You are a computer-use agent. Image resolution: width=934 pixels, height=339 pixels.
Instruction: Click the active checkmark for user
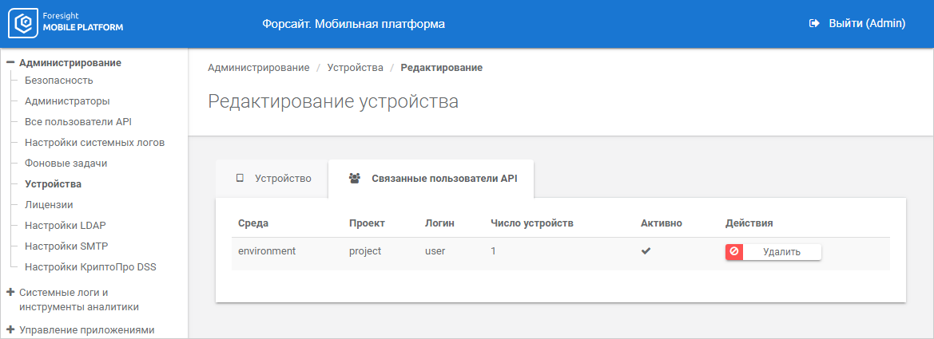point(646,251)
